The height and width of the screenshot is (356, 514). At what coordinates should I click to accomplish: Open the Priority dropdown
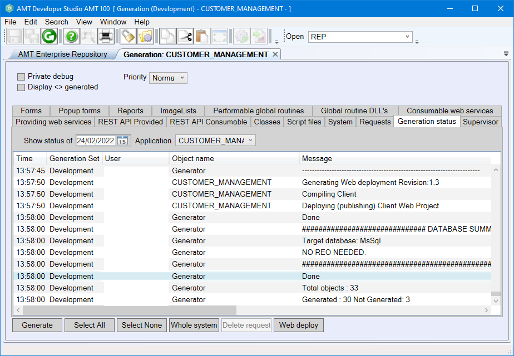point(168,78)
